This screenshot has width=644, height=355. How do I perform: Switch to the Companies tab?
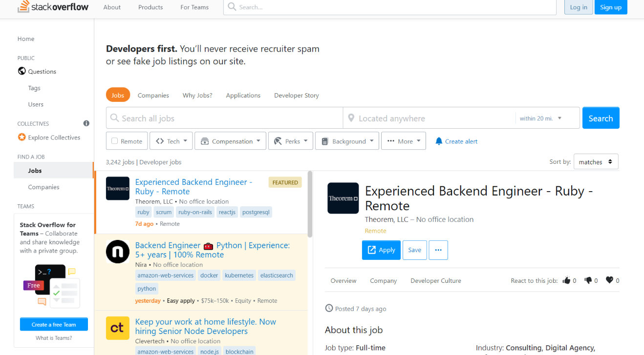coord(153,95)
